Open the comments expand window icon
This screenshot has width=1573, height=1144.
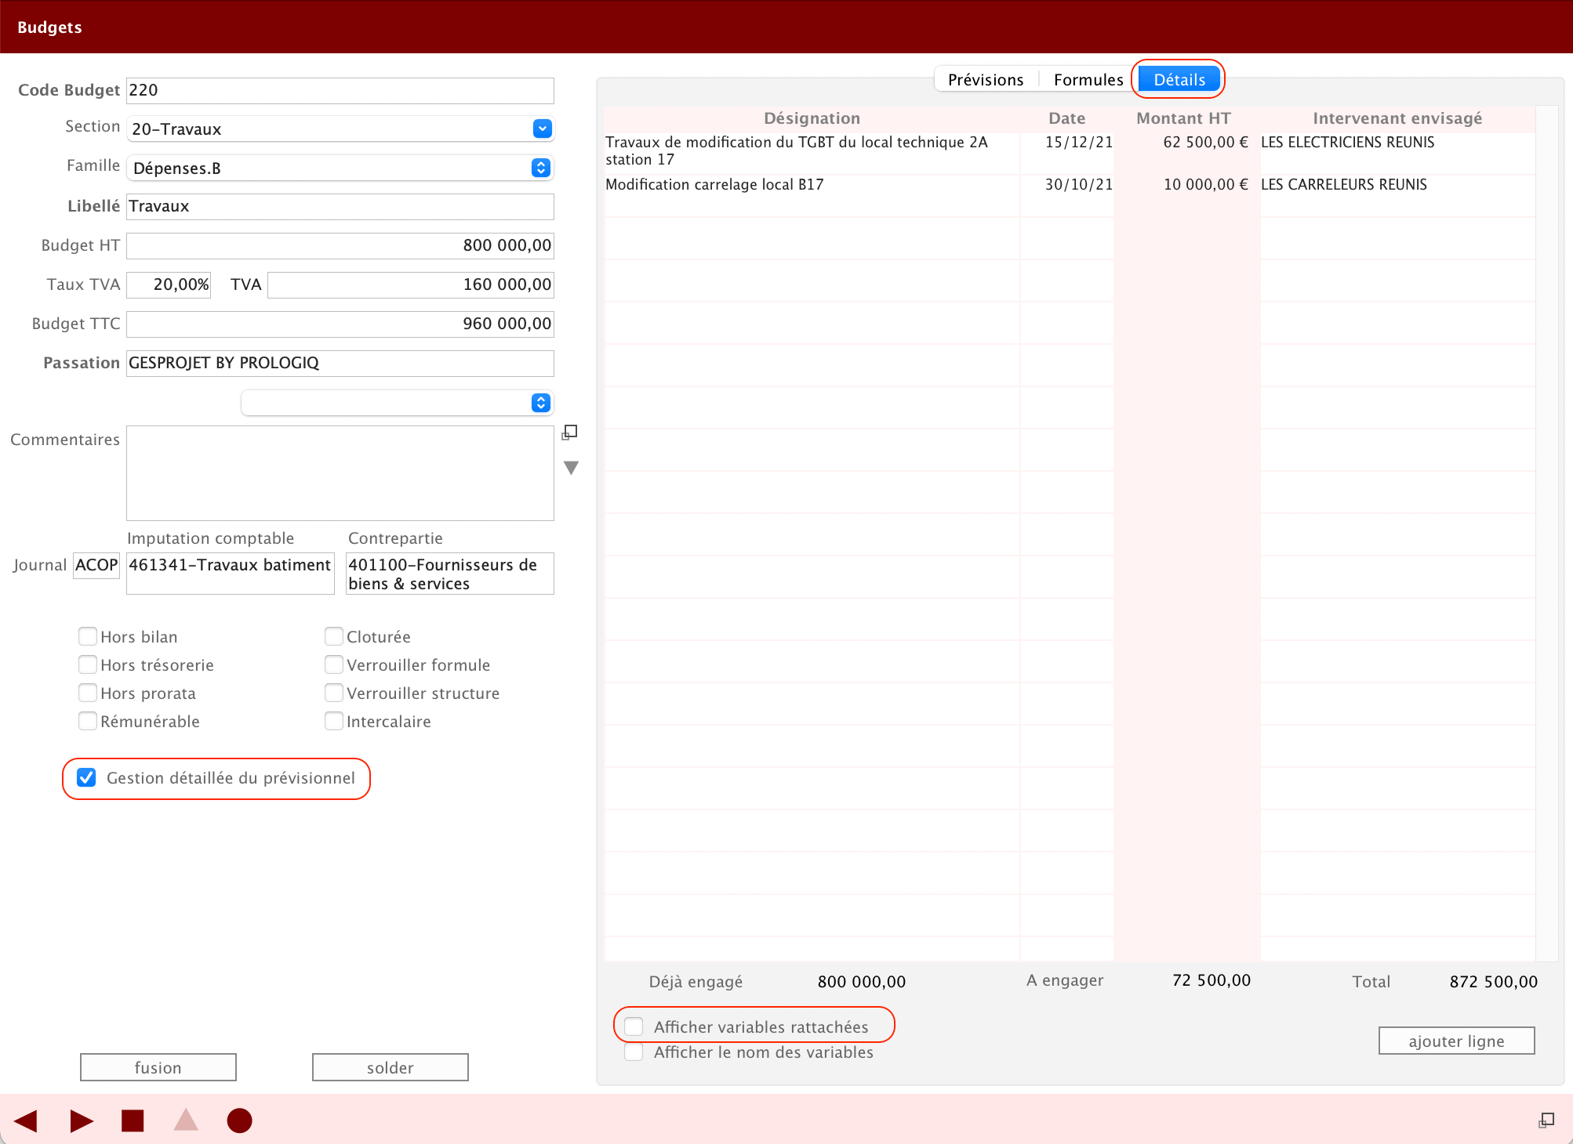coord(570,433)
